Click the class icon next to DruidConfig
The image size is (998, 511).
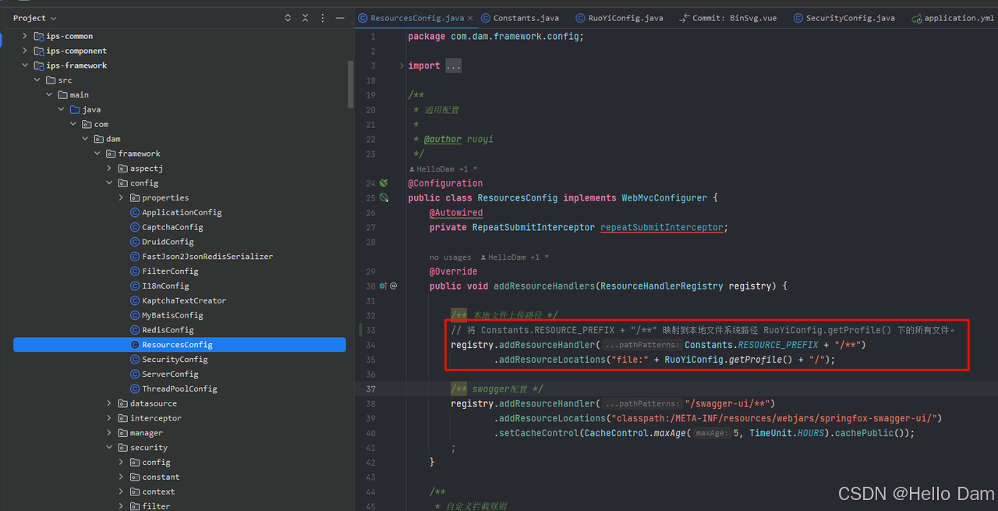135,242
